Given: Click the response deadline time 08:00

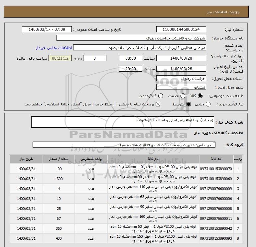Looking at the screenshot, I should click(x=131, y=58).
